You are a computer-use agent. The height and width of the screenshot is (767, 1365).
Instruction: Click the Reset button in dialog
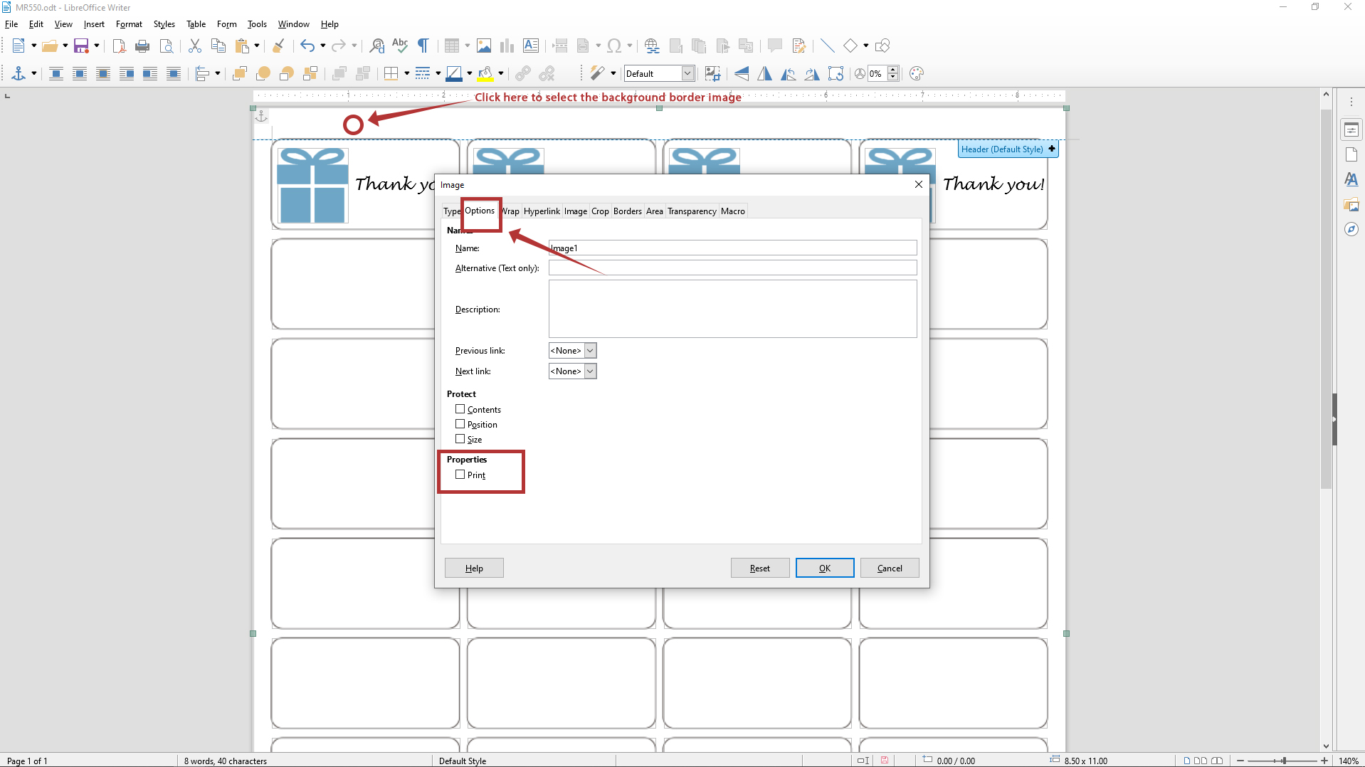click(759, 568)
